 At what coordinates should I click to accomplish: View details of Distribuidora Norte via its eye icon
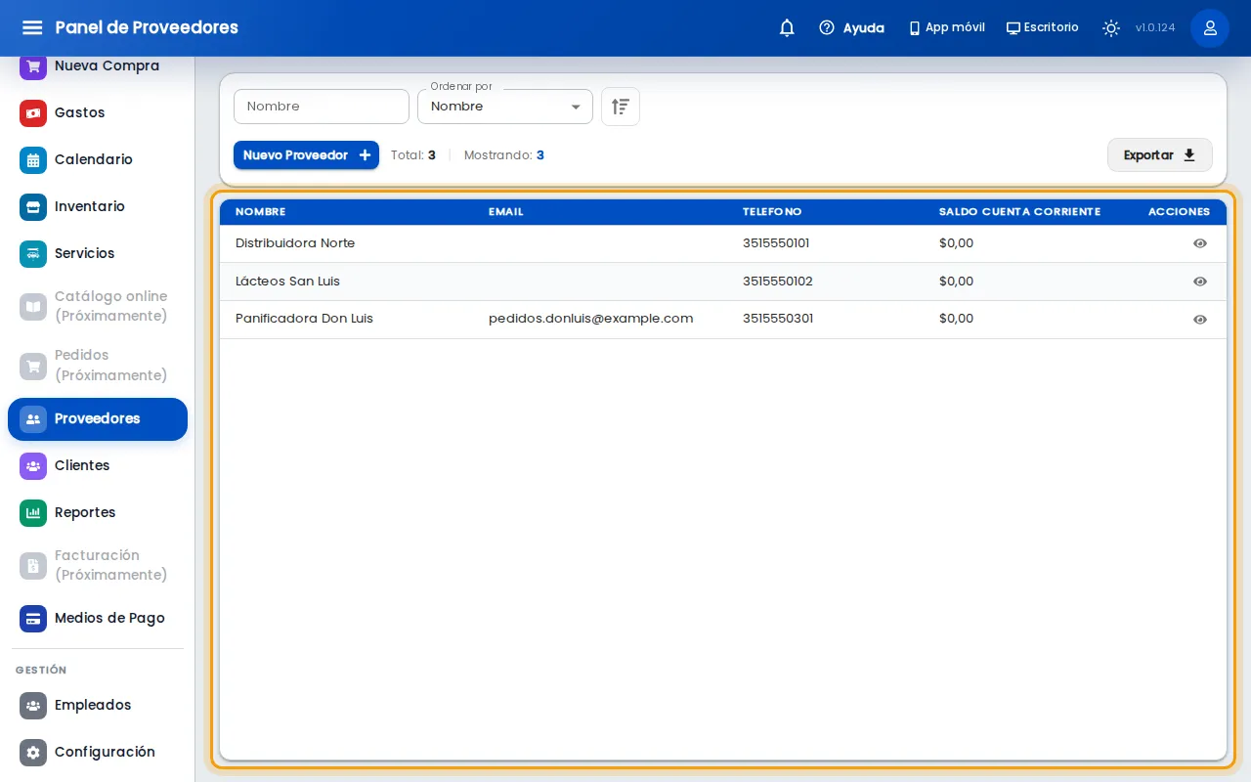[1200, 243]
